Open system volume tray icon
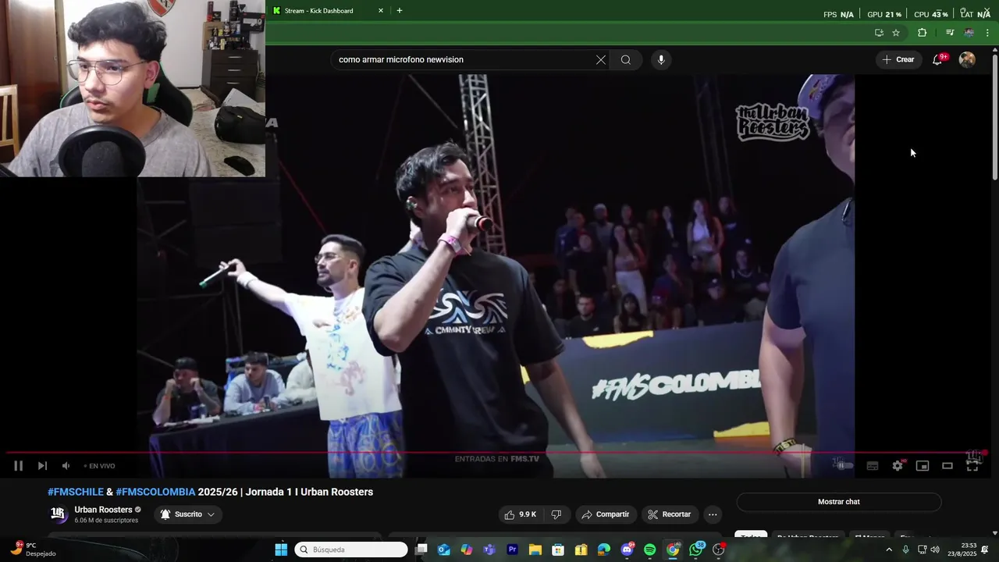 tap(935, 550)
